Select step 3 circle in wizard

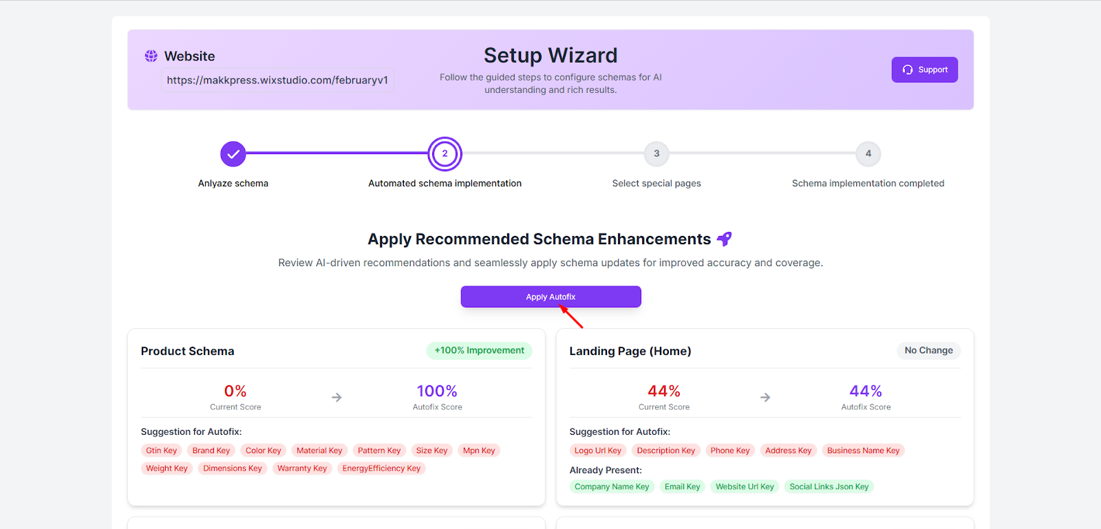click(x=656, y=154)
